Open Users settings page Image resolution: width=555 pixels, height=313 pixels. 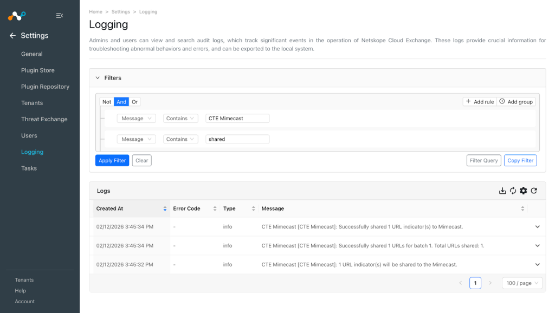29,135
